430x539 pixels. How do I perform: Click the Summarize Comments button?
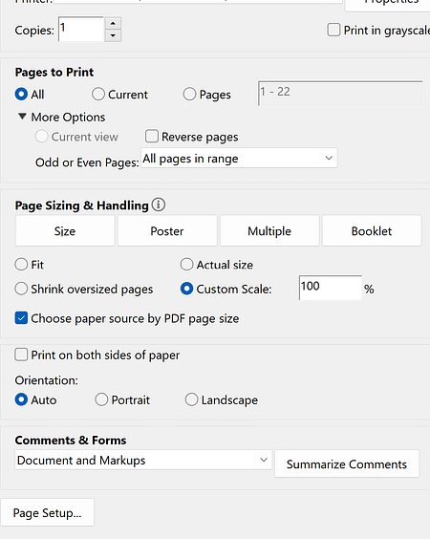(x=347, y=464)
